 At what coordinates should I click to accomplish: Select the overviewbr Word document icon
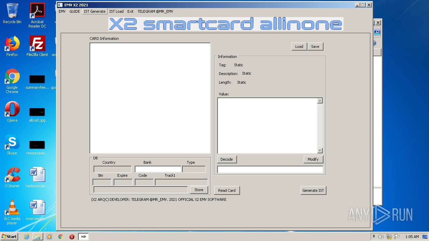37,210
